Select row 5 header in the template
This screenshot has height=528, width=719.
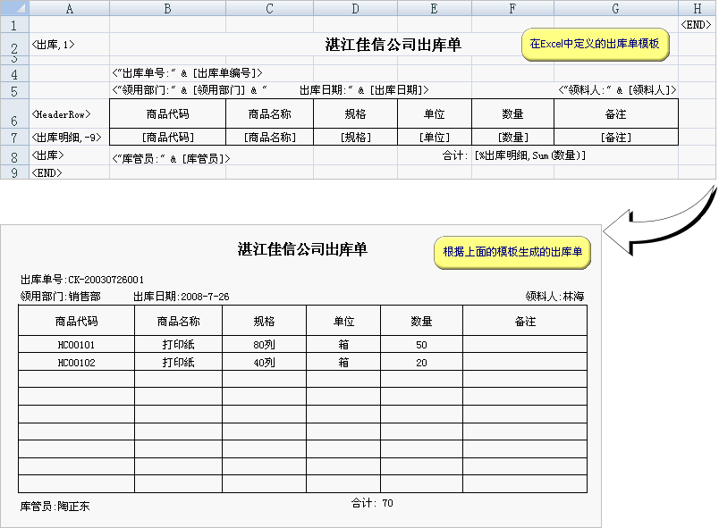point(14,90)
